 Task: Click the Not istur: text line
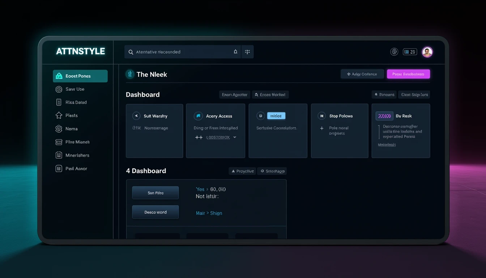pyautogui.click(x=207, y=196)
